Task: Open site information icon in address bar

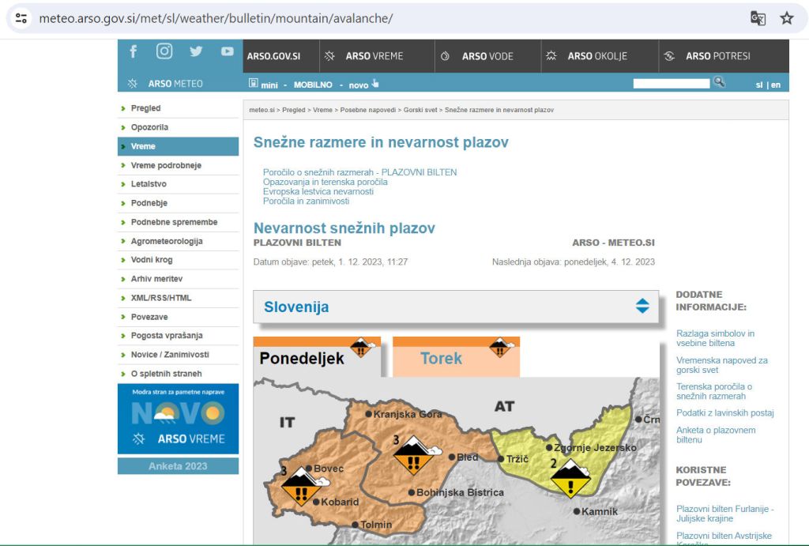Action: click(x=21, y=18)
